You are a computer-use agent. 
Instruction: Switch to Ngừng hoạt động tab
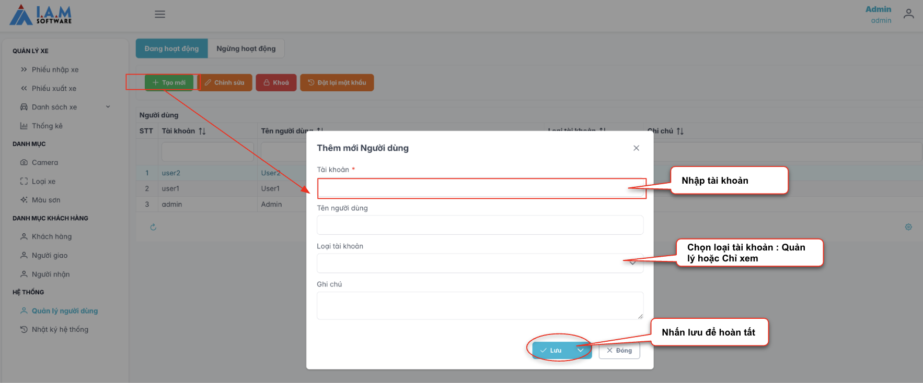(246, 49)
